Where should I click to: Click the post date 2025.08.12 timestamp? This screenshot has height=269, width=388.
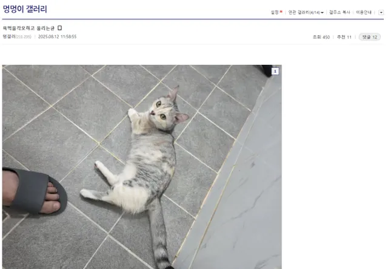point(57,36)
